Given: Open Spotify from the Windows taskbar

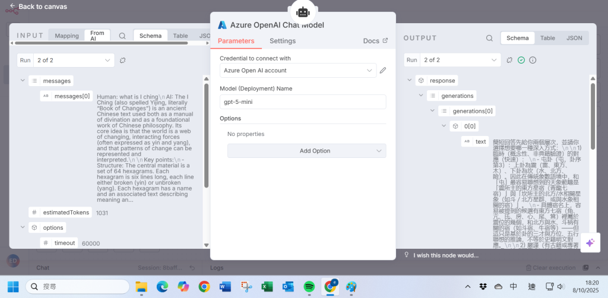Looking at the screenshot, I should tap(309, 287).
